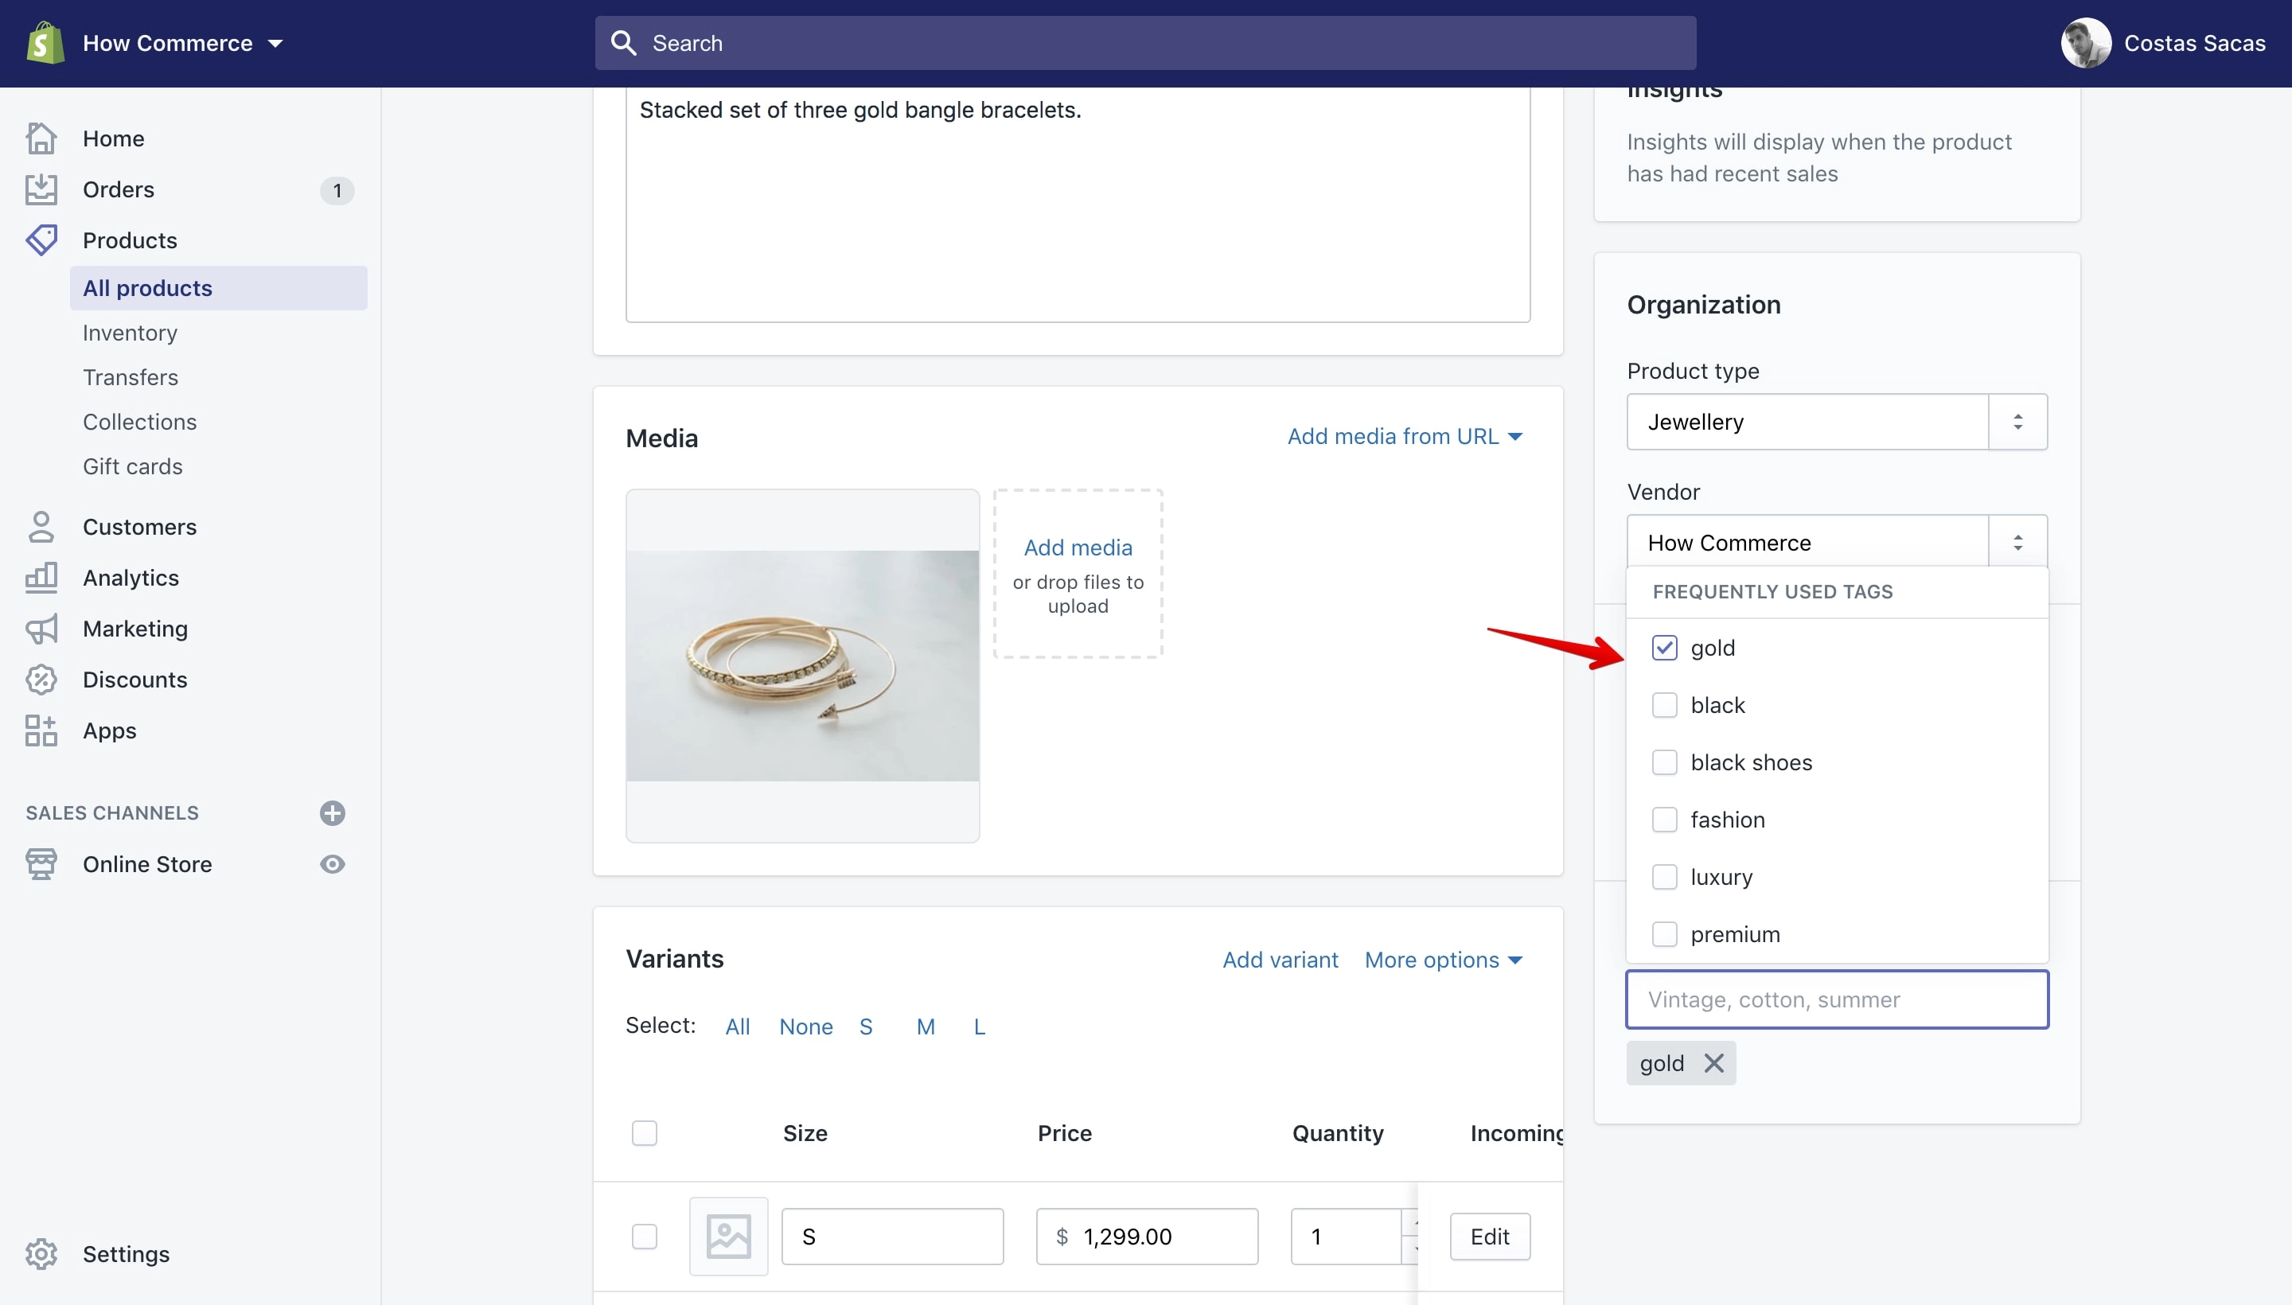Image resolution: width=2292 pixels, height=1305 pixels.
Task: Click the 1,299.00 price field
Action: [x=1147, y=1236]
